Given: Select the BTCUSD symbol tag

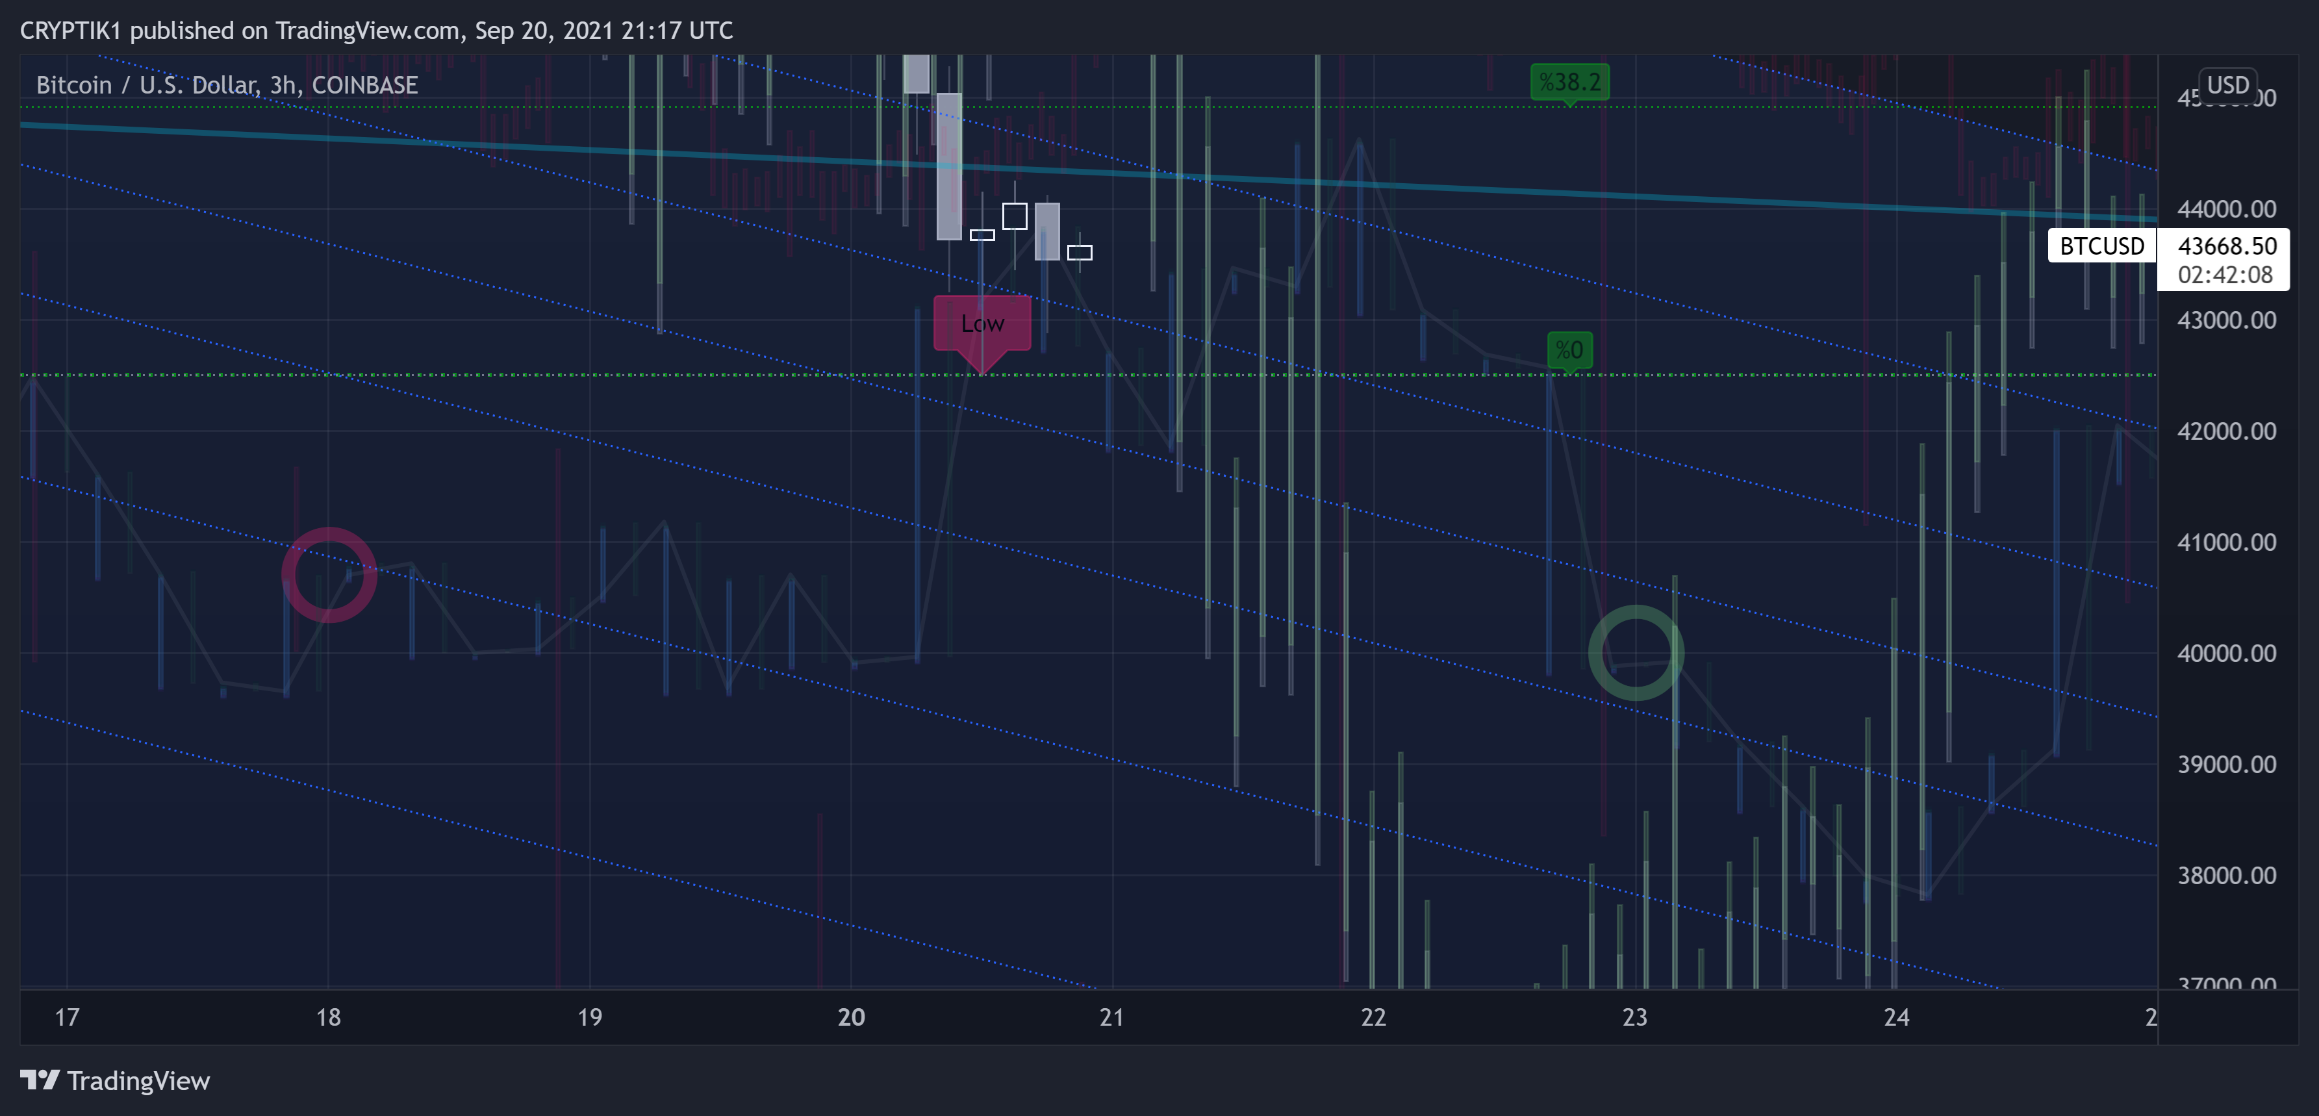Looking at the screenshot, I should pyautogui.click(x=2101, y=246).
